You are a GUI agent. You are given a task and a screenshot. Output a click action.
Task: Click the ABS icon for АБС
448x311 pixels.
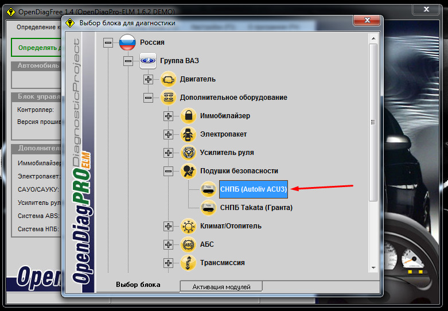tap(188, 244)
